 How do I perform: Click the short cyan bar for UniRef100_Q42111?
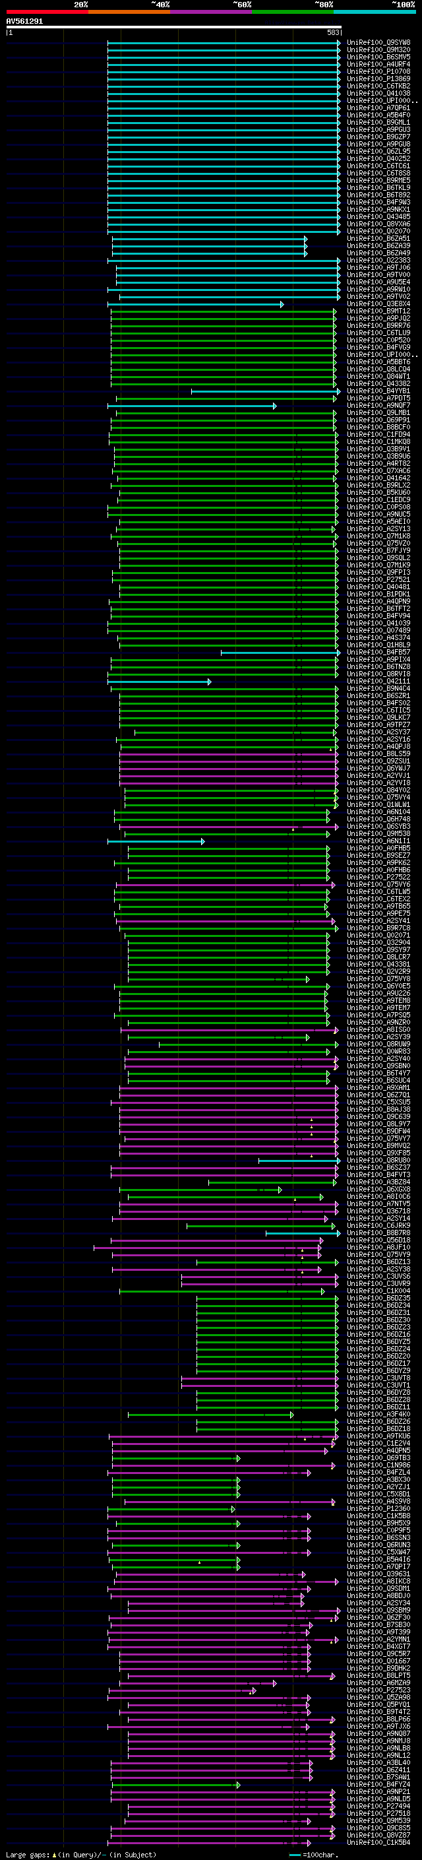coord(160,682)
